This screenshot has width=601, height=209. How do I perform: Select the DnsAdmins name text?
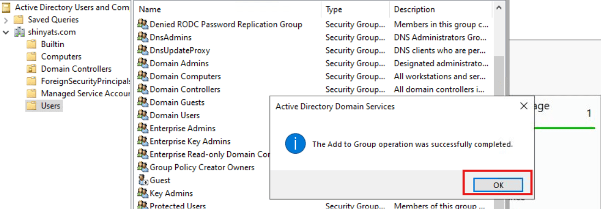[171, 38]
